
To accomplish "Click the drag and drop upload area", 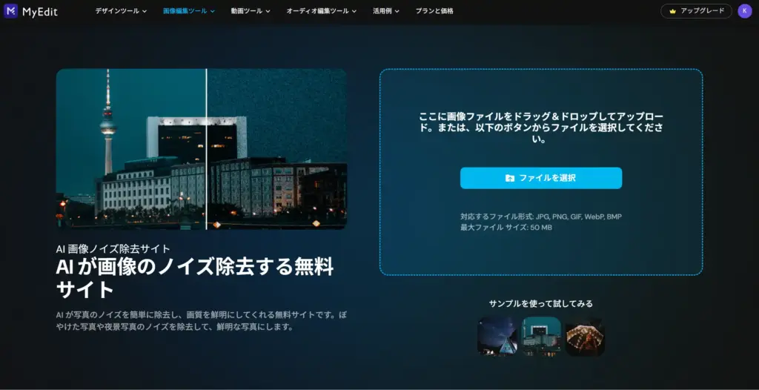I will click(x=540, y=172).
